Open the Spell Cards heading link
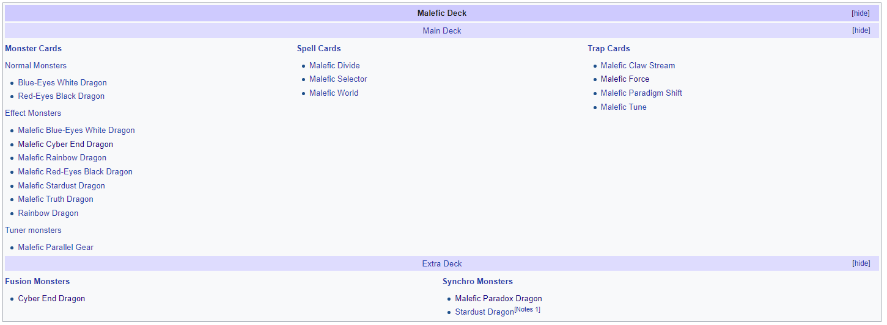 [x=319, y=48]
